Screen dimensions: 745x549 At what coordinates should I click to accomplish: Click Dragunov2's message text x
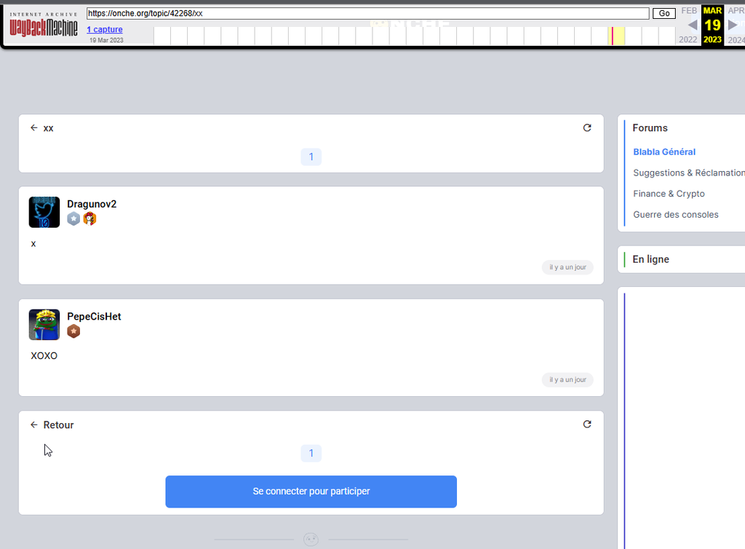(x=33, y=244)
